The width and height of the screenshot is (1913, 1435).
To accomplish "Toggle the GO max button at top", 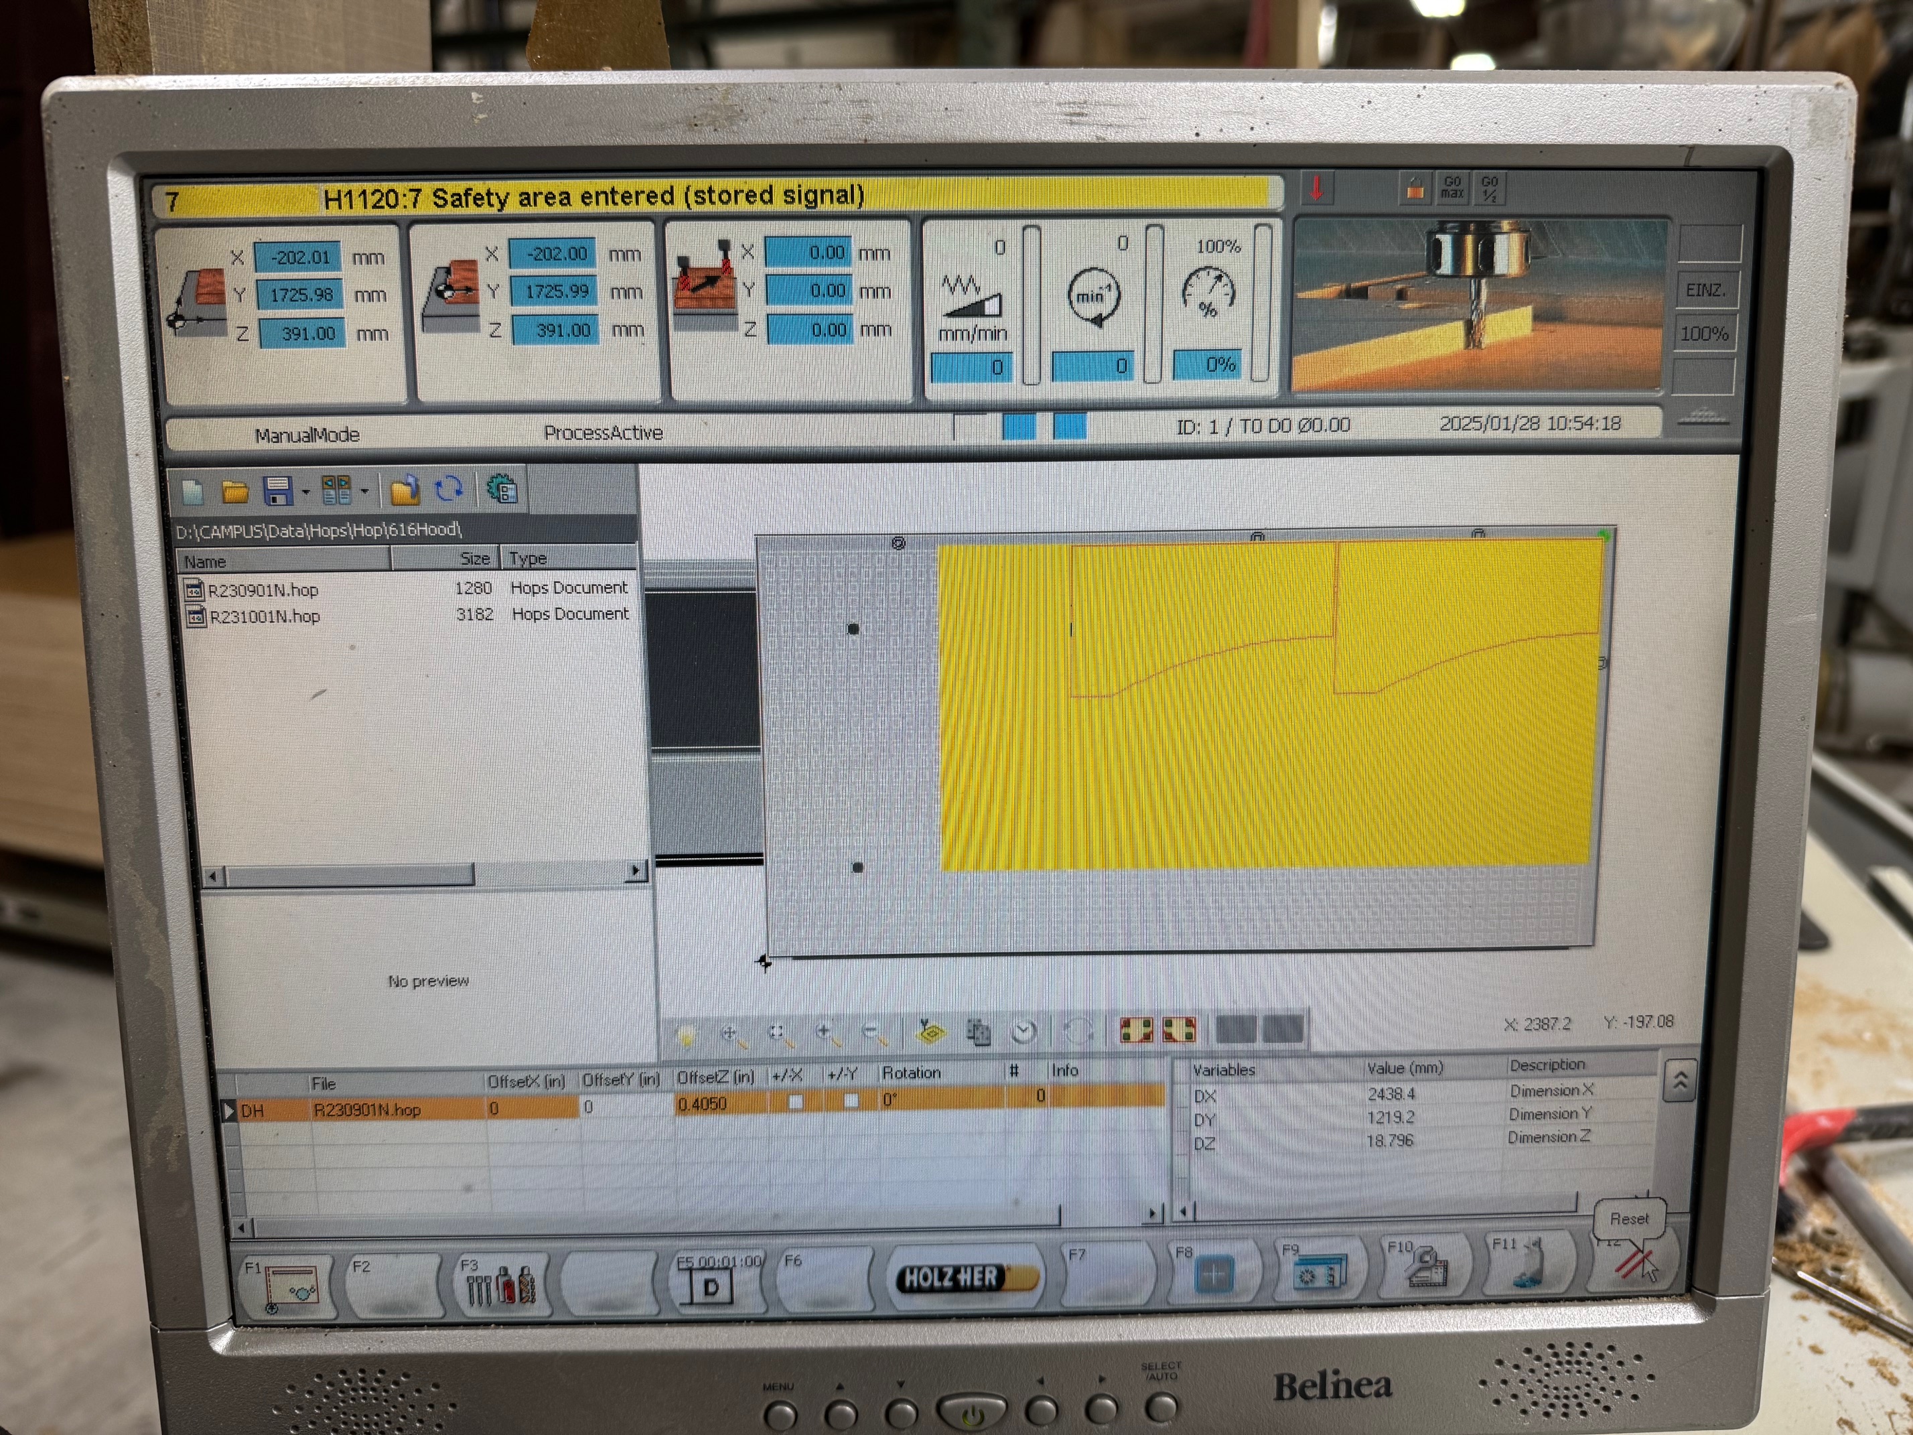I will (x=1452, y=188).
